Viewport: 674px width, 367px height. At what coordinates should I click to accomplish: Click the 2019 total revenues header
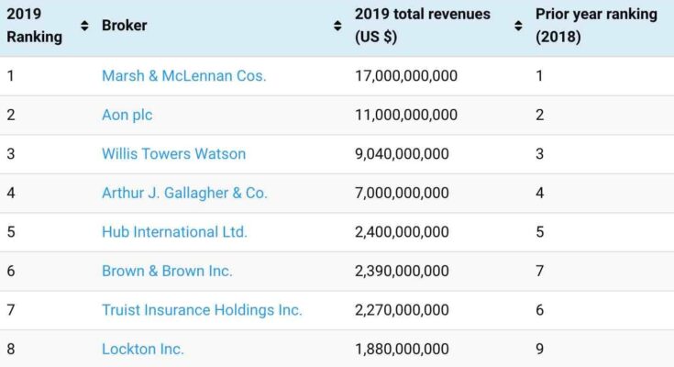click(422, 26)
